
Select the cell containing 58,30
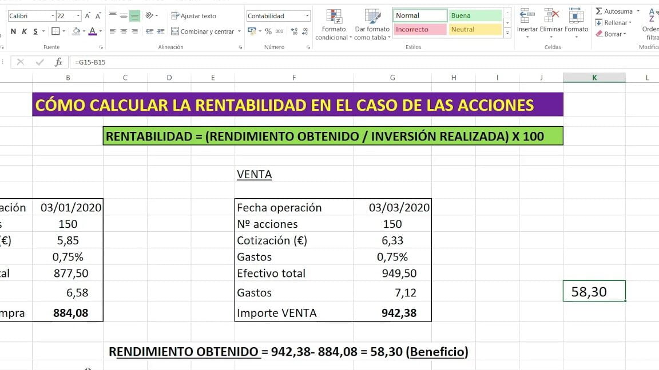pyautogui.click(x=594, y=291)
